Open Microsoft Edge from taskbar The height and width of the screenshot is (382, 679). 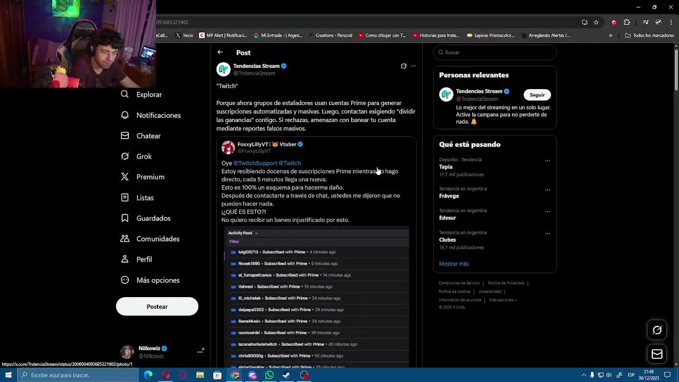pyautogui.click(x=148, y=375)
